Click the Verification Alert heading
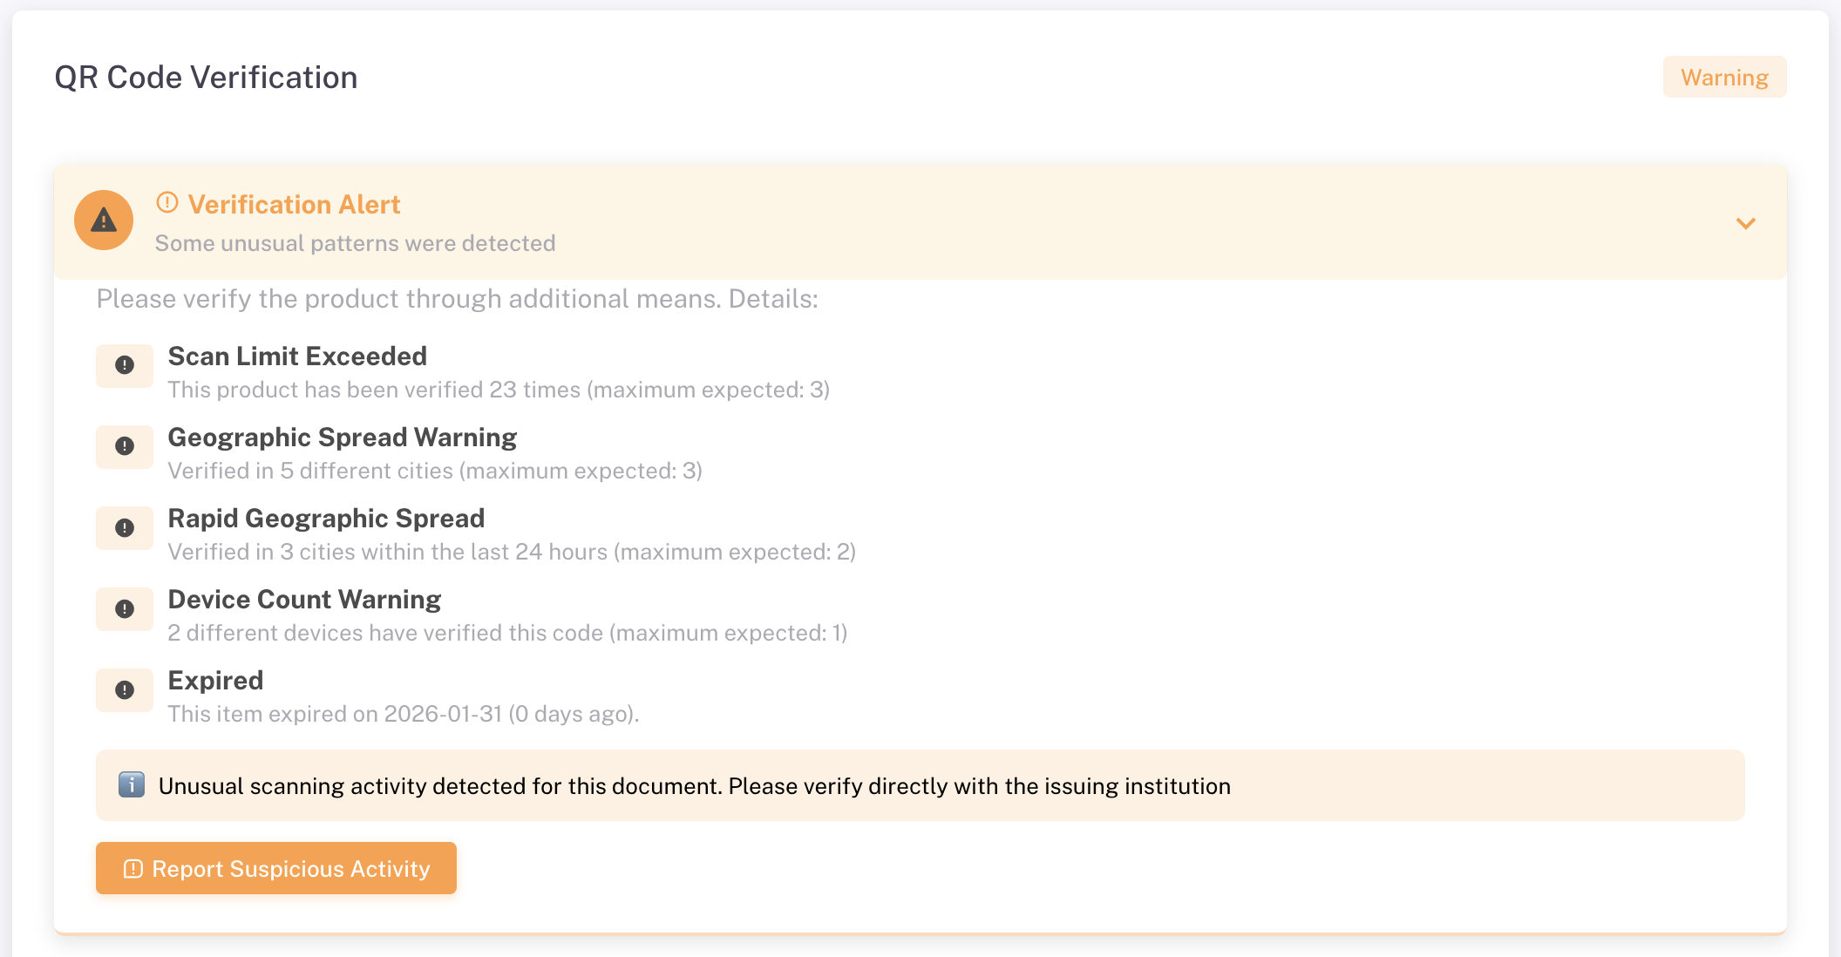The height and width of the screenshot is (957, 1841). click(294, 205)
